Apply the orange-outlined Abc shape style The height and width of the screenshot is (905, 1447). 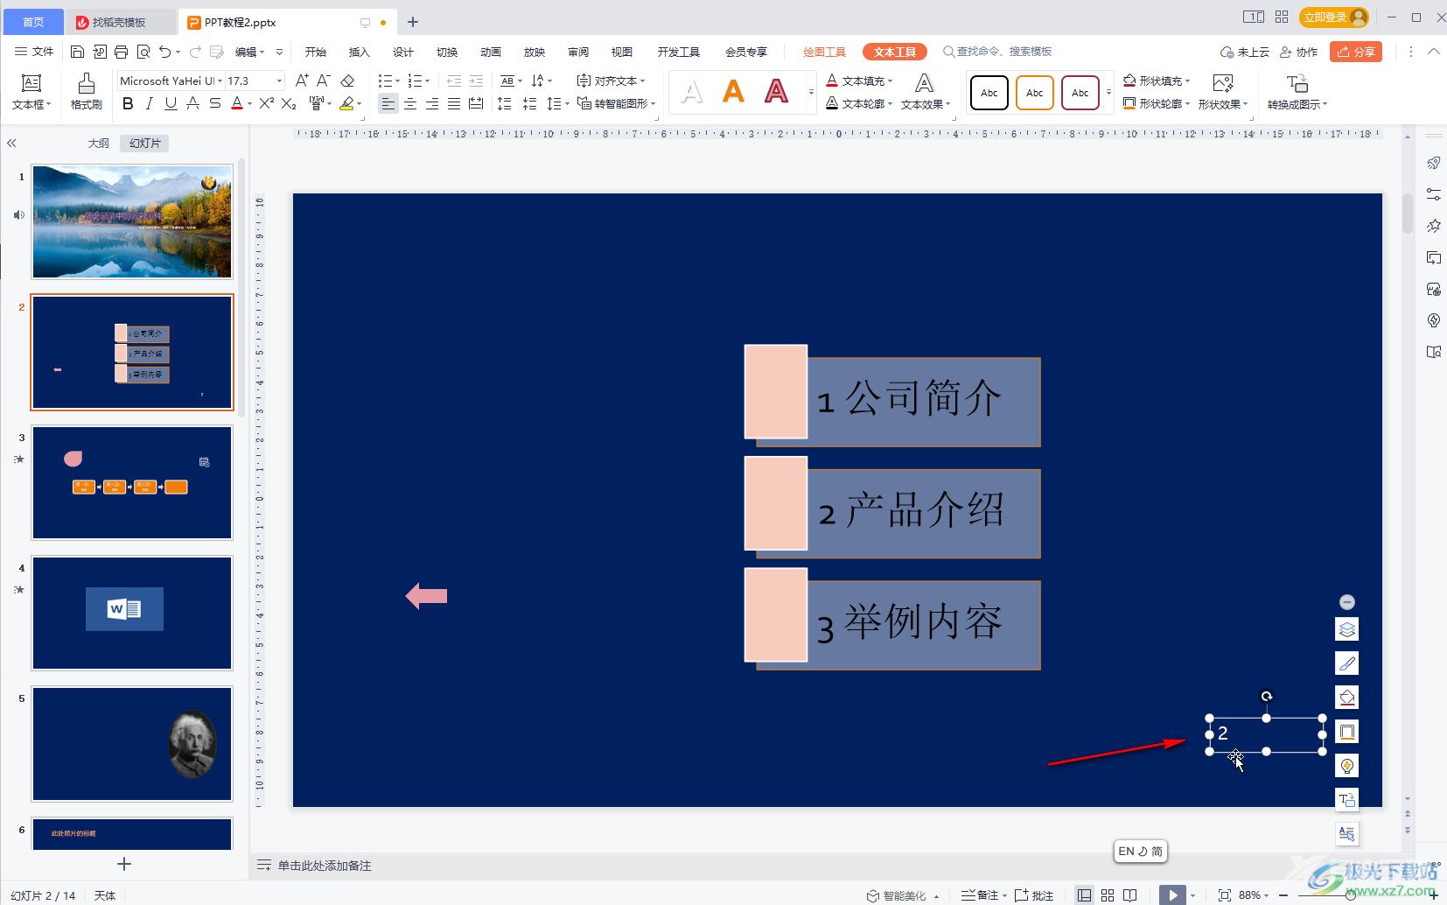pos(1035,92)
